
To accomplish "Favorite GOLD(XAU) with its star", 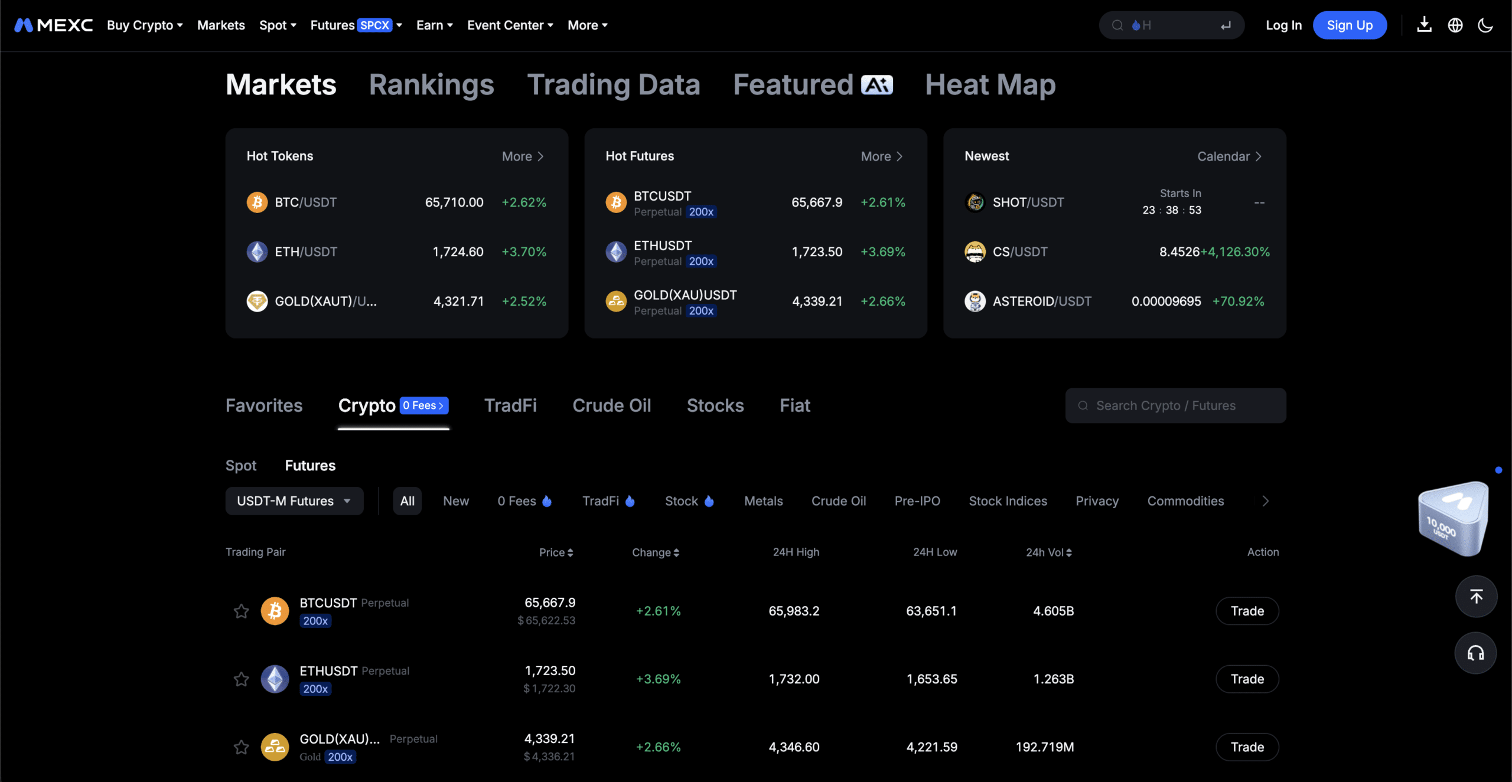I will click(241, 747).
